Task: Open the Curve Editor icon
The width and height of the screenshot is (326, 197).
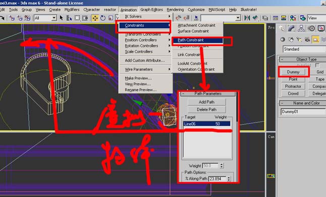Action: coord(276,18)
